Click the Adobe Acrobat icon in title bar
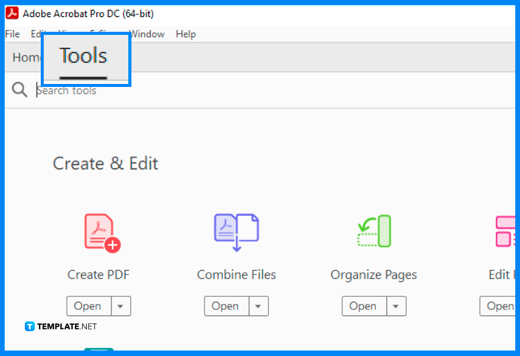 11,12
